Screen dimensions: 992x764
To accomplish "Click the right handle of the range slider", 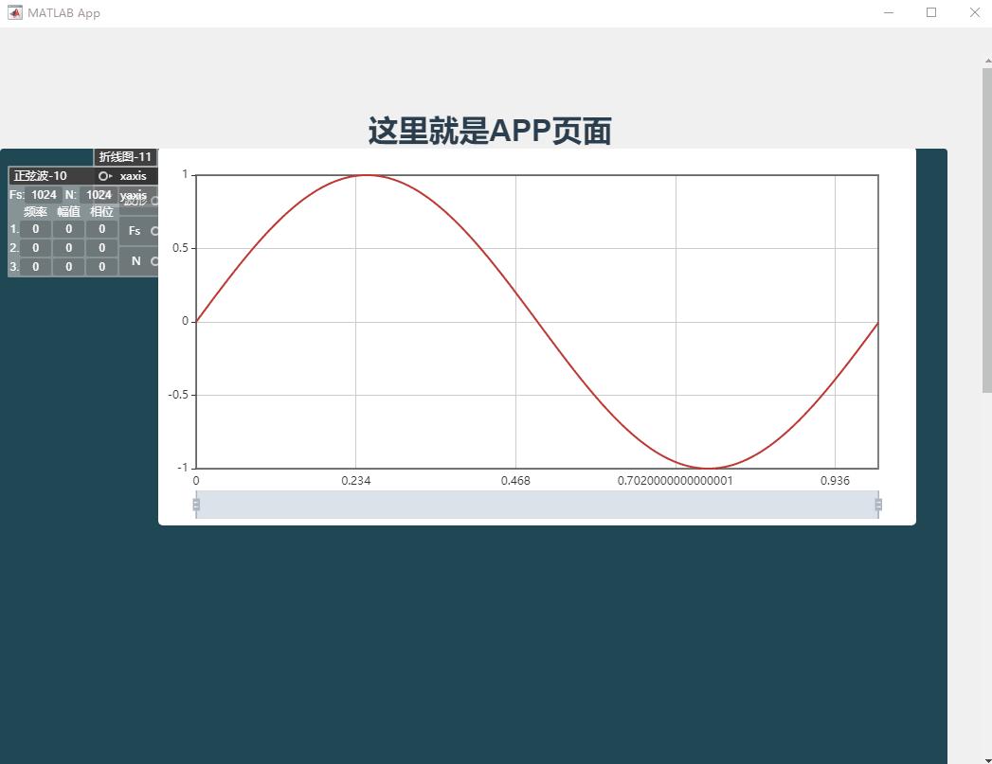I will 878,505.
